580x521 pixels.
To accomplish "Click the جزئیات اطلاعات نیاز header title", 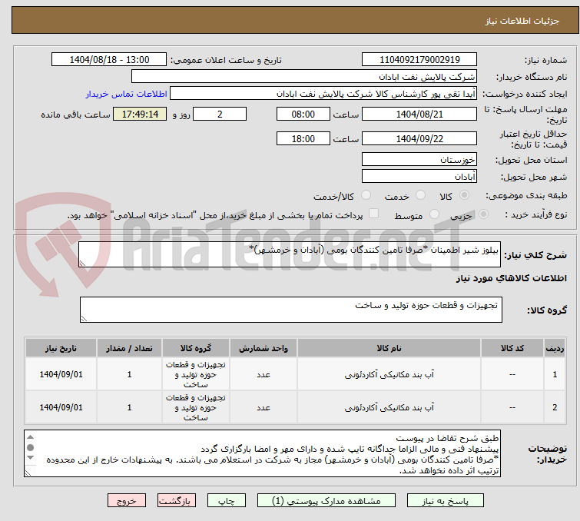I will click(x=522, y=21).
